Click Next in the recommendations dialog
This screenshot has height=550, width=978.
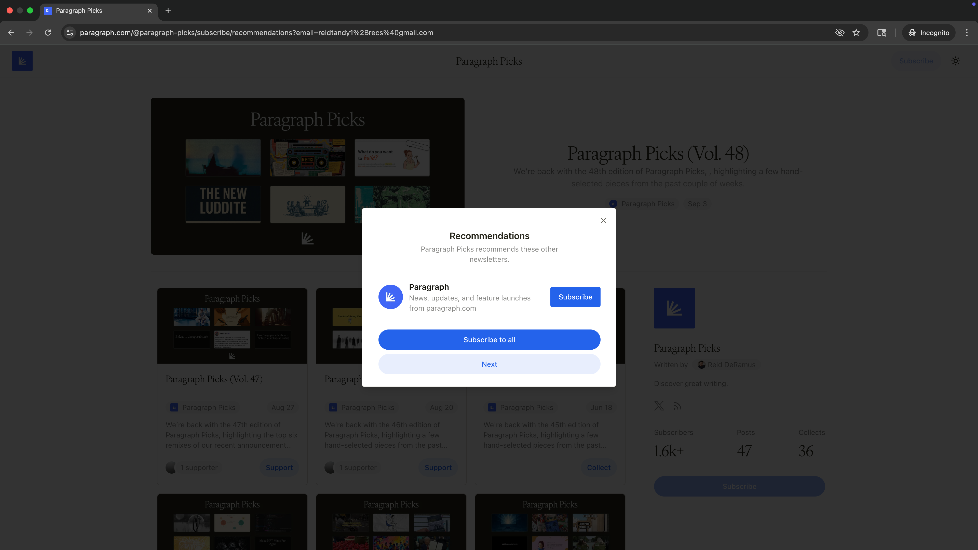click(x=489, y=364)
